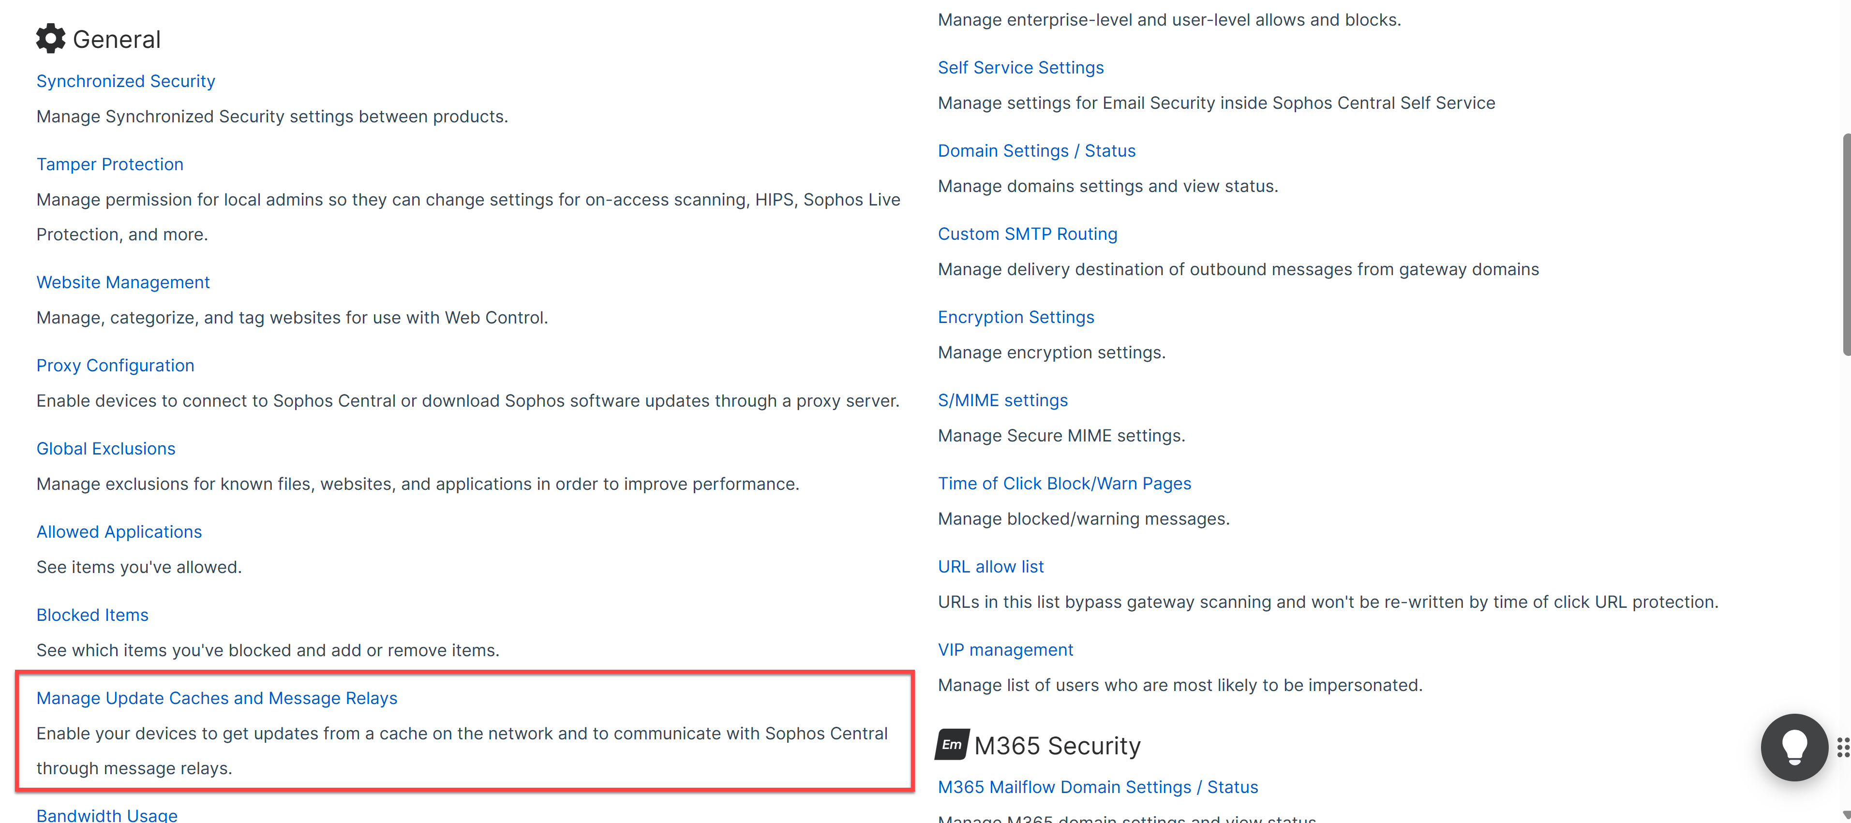Open the Tamper Protection link
Screen dimensions: 1851x823
click(110, 164)
